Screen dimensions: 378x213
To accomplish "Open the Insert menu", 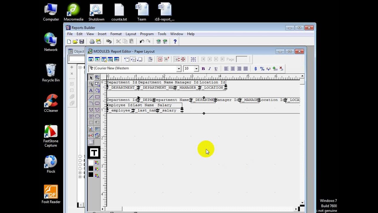I will pos(102,34).
